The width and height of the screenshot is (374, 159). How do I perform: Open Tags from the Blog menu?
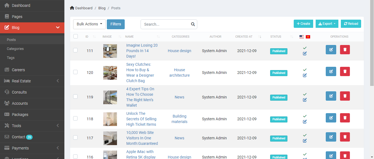coord(10,58)
